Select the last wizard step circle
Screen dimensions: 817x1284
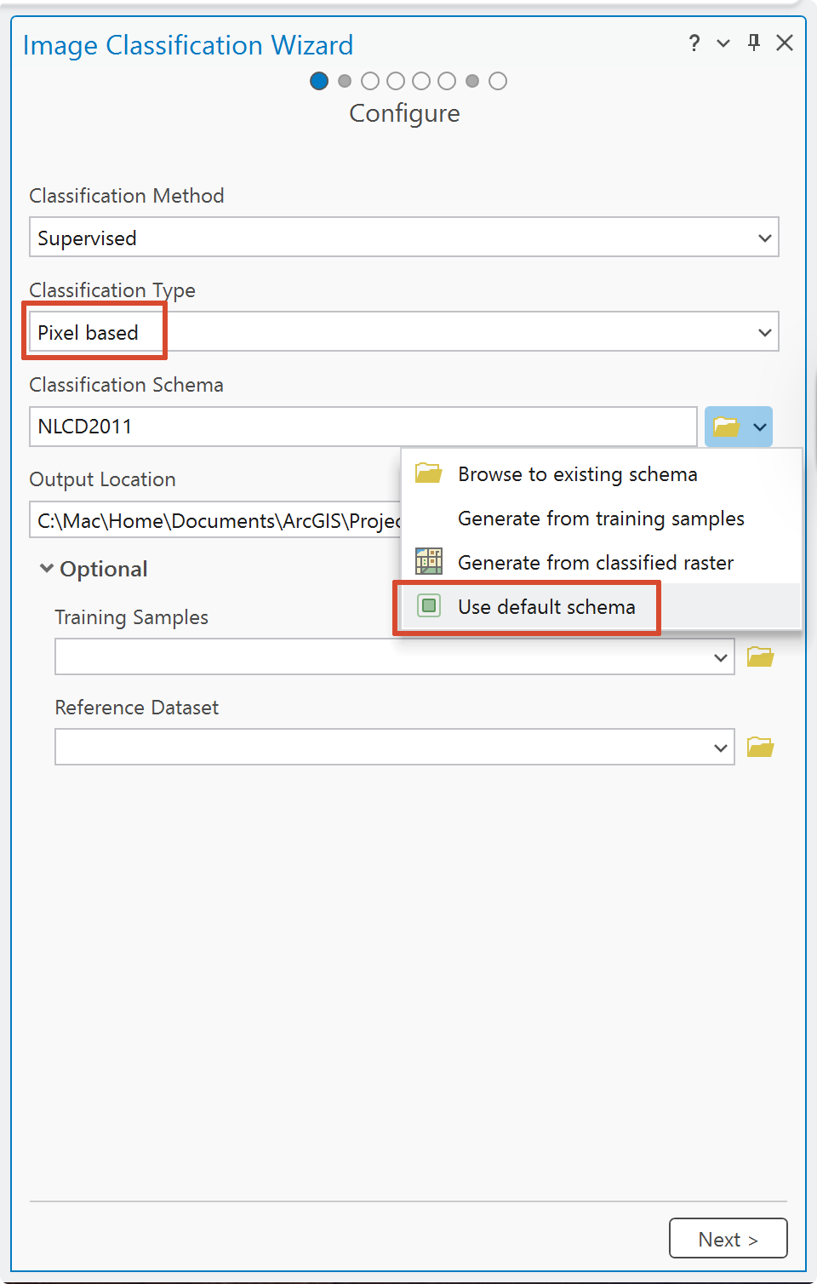498,81
